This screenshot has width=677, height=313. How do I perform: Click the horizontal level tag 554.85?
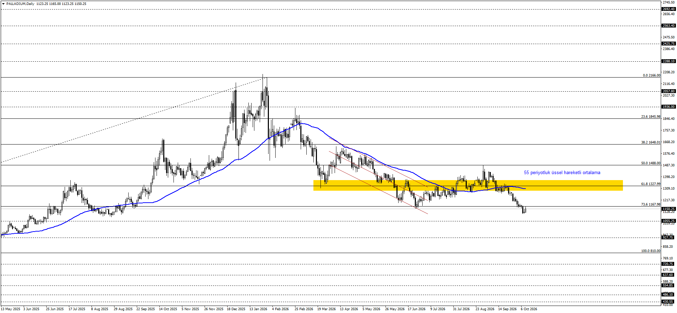click(669, 286)
